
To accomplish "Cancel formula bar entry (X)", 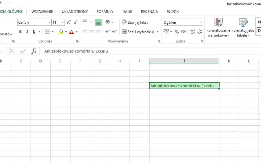I will point(11,51).
